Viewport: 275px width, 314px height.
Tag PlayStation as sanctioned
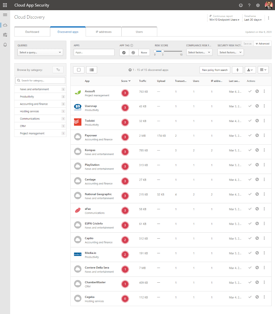250,165
